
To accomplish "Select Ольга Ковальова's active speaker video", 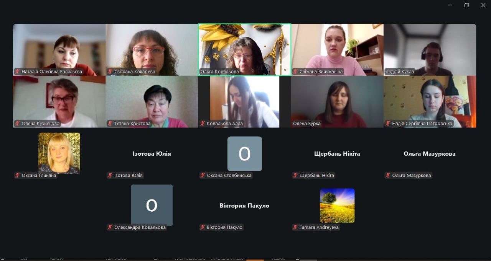I will pos(244,50).
